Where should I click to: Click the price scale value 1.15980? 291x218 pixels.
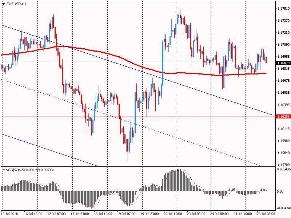tap(283, 141)
